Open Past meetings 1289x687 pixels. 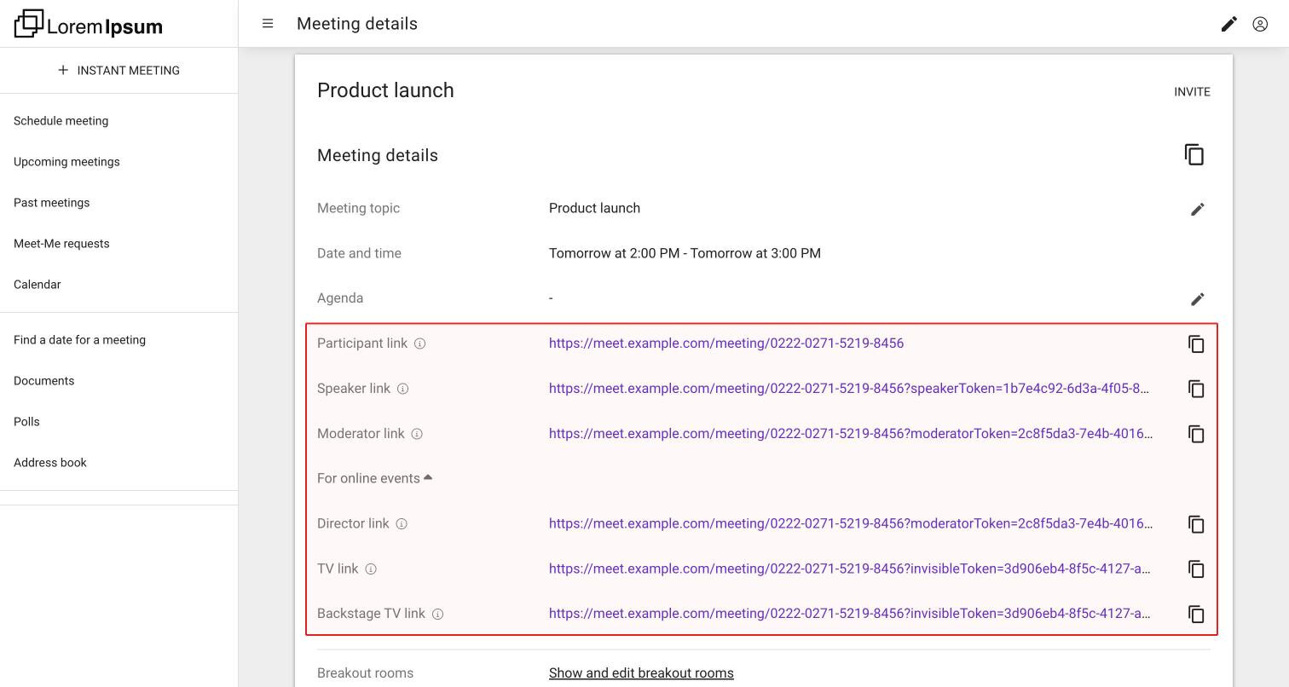[x=51, y=203]
